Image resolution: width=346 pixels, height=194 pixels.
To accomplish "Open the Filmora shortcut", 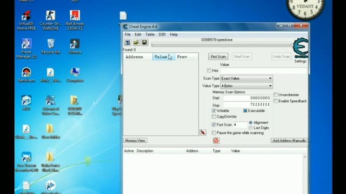I will click(75, 46).
